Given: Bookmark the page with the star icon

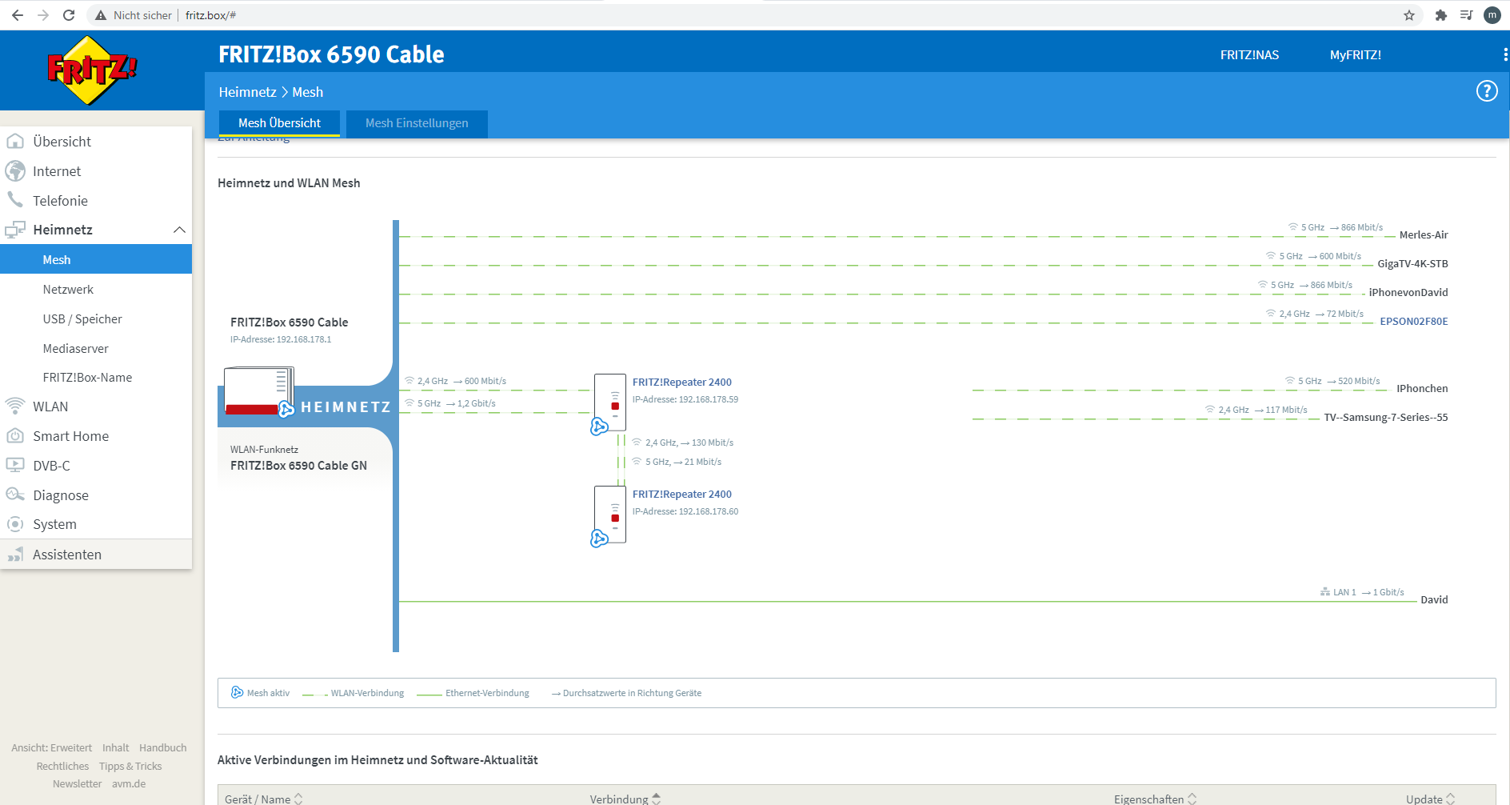Looking at the screenshot, I should pos(1409,15).
